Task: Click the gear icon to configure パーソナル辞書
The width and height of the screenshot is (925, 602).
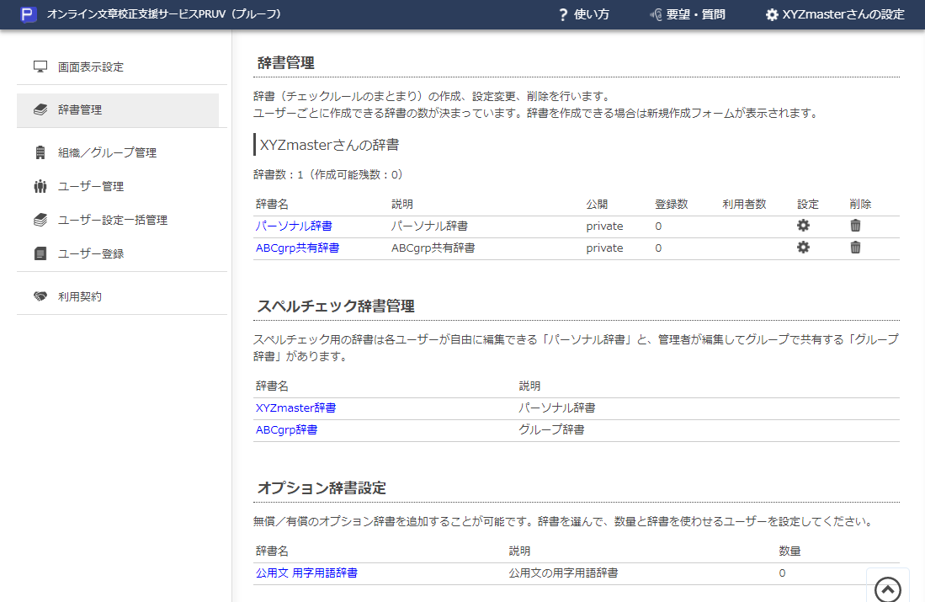Action: [803, 225]
